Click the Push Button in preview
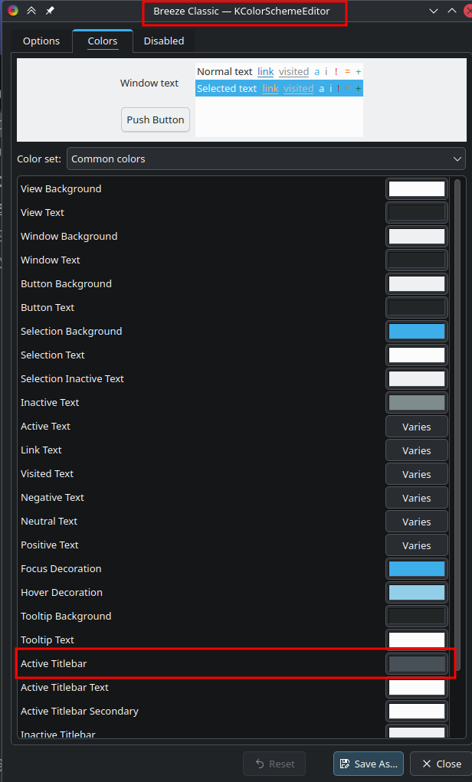Image resolution: width=472 pixels, height=782 pixels. coord(156,119)
